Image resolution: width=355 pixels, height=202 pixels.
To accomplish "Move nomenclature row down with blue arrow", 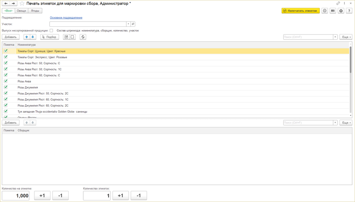I will pos(33,37).
